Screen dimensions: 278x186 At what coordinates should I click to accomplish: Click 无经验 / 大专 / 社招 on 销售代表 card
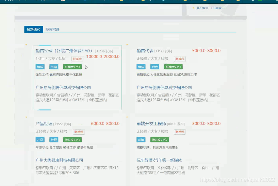coord(152,58)
